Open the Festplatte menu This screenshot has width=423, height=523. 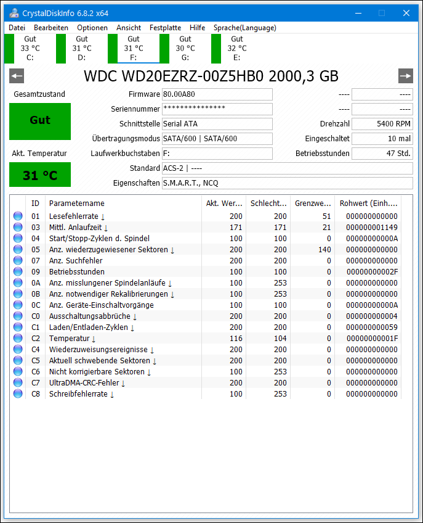pos(165,28)
